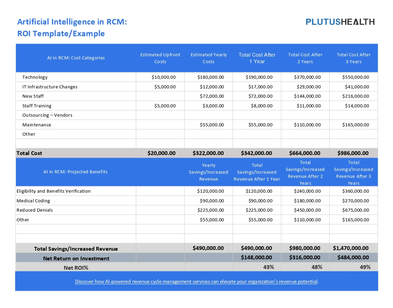Click the PLUTUSHEALTH logo
This screenshot has width=393, height=308.
(340, 22)
